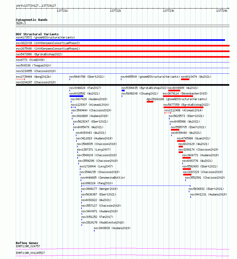This screenshot has height=259, width=237.
Task: Open esv3679114 Besenbacher2015 variant
Action: (x=185, y=94)
